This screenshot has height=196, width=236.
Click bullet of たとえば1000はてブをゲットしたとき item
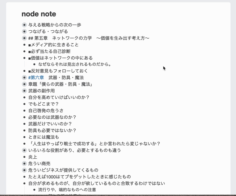(24, 177)
